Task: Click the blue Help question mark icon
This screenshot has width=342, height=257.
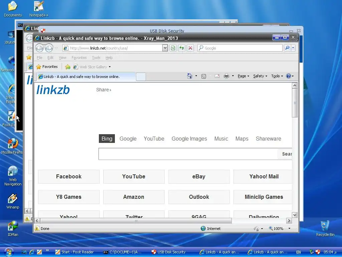Action: (x=288, y=76)
